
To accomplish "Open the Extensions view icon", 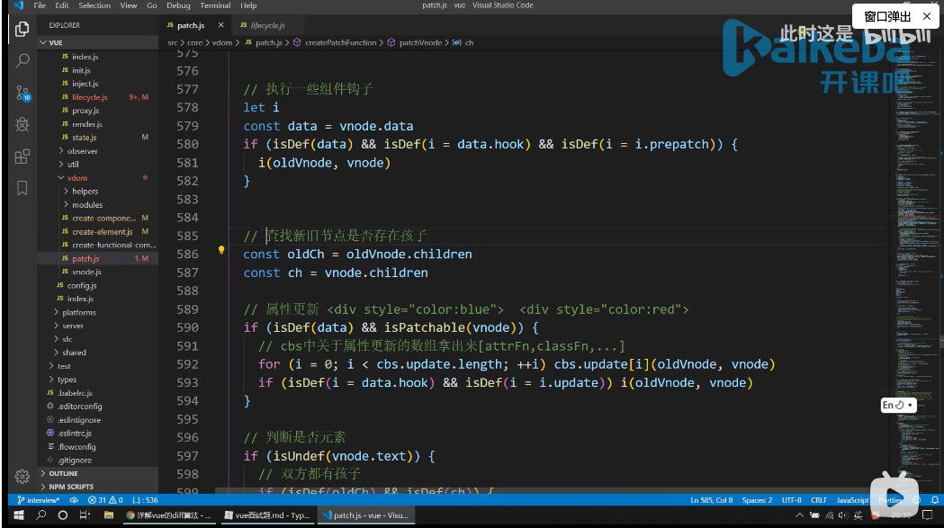I will [x=22, y=157].
